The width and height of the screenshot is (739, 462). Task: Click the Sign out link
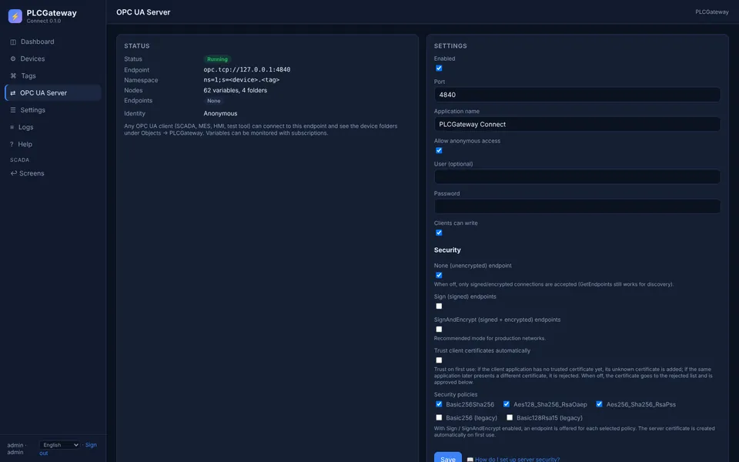[91, 445]
